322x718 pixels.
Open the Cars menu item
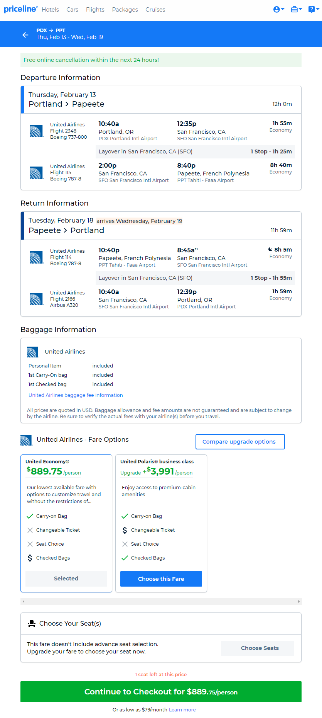[x=72, y=10]
